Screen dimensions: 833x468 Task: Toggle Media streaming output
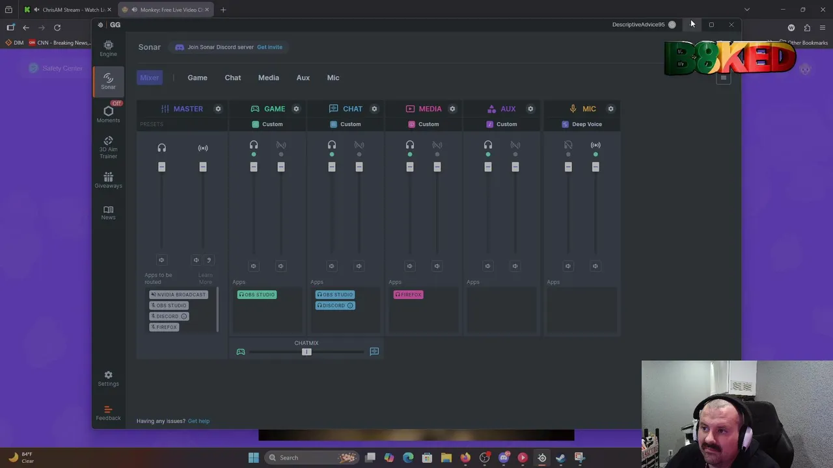point(437,145)
